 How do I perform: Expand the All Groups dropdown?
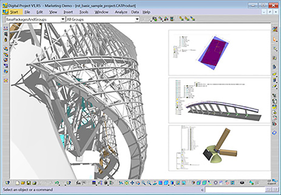tap(137, 19)
